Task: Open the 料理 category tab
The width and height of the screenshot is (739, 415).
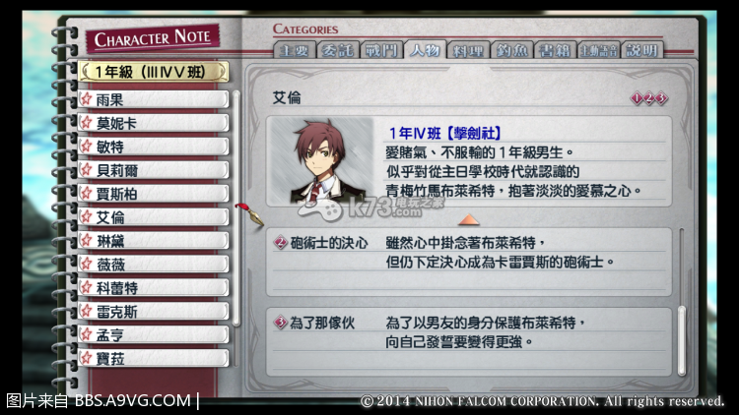Action: coord(467,50)
